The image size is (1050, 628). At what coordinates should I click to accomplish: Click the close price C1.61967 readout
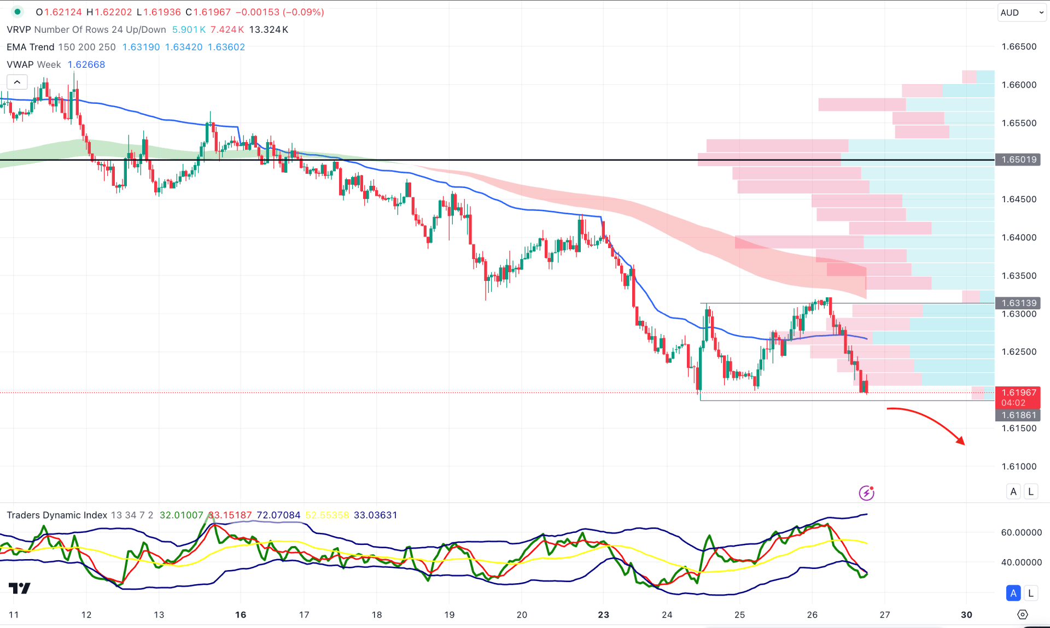pyautogui.click(x=208, y=12)
